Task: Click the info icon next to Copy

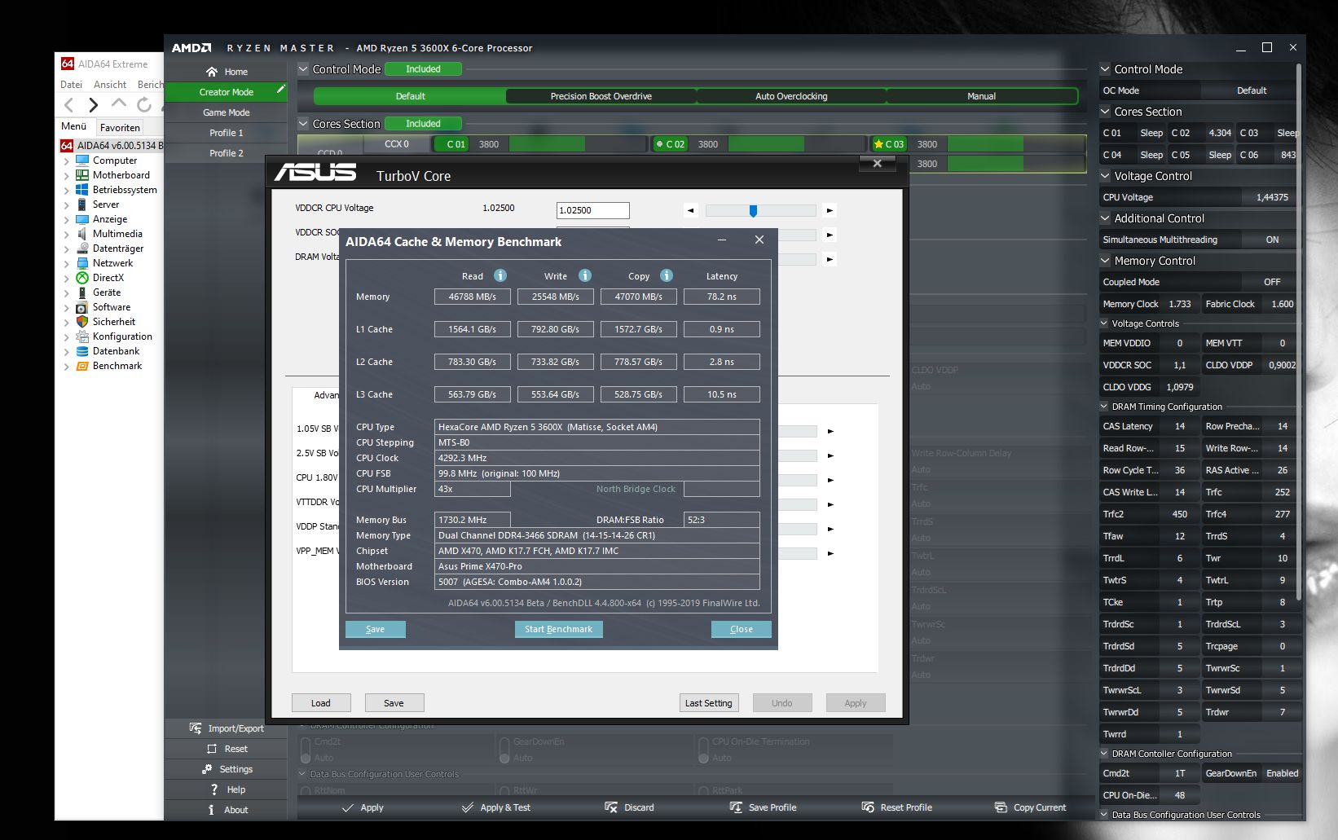Action: click(667, 275)
